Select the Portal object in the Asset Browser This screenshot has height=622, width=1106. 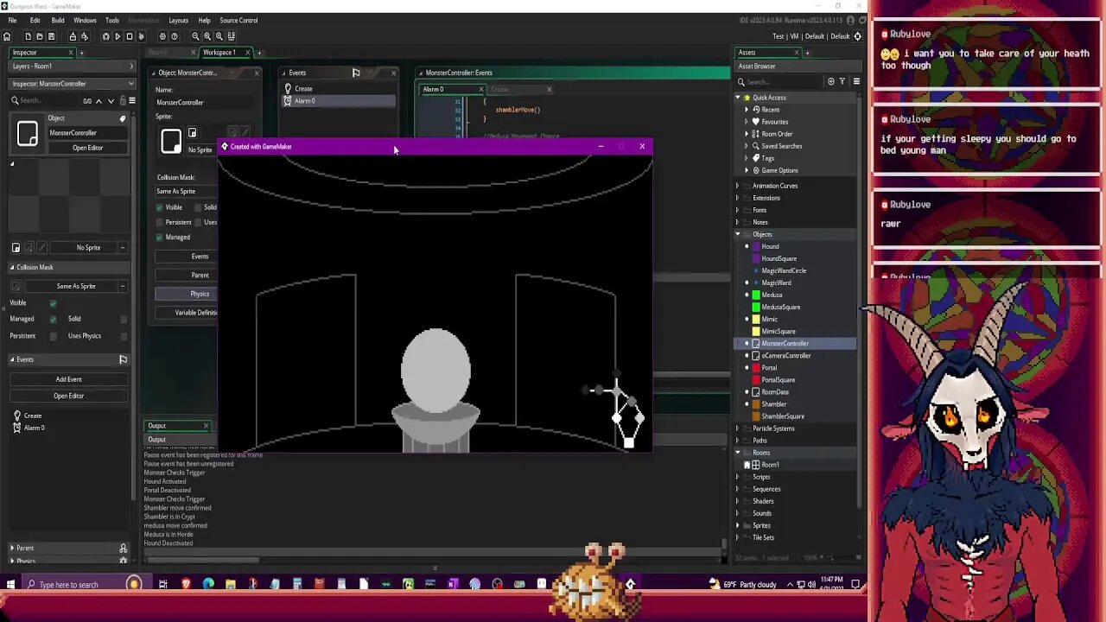tap(795, 367)
